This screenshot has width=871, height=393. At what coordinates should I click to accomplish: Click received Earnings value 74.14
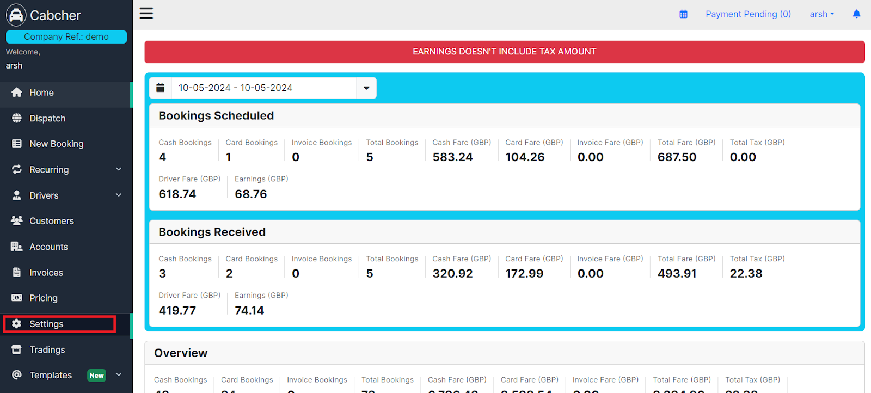(249, 310)
